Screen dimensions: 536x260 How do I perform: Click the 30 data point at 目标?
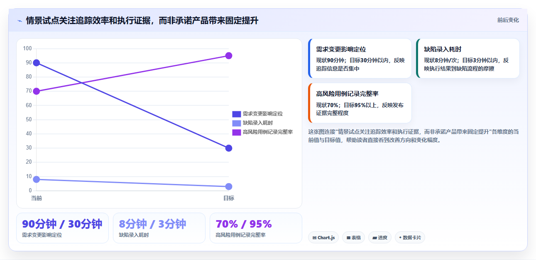[229, 148]
